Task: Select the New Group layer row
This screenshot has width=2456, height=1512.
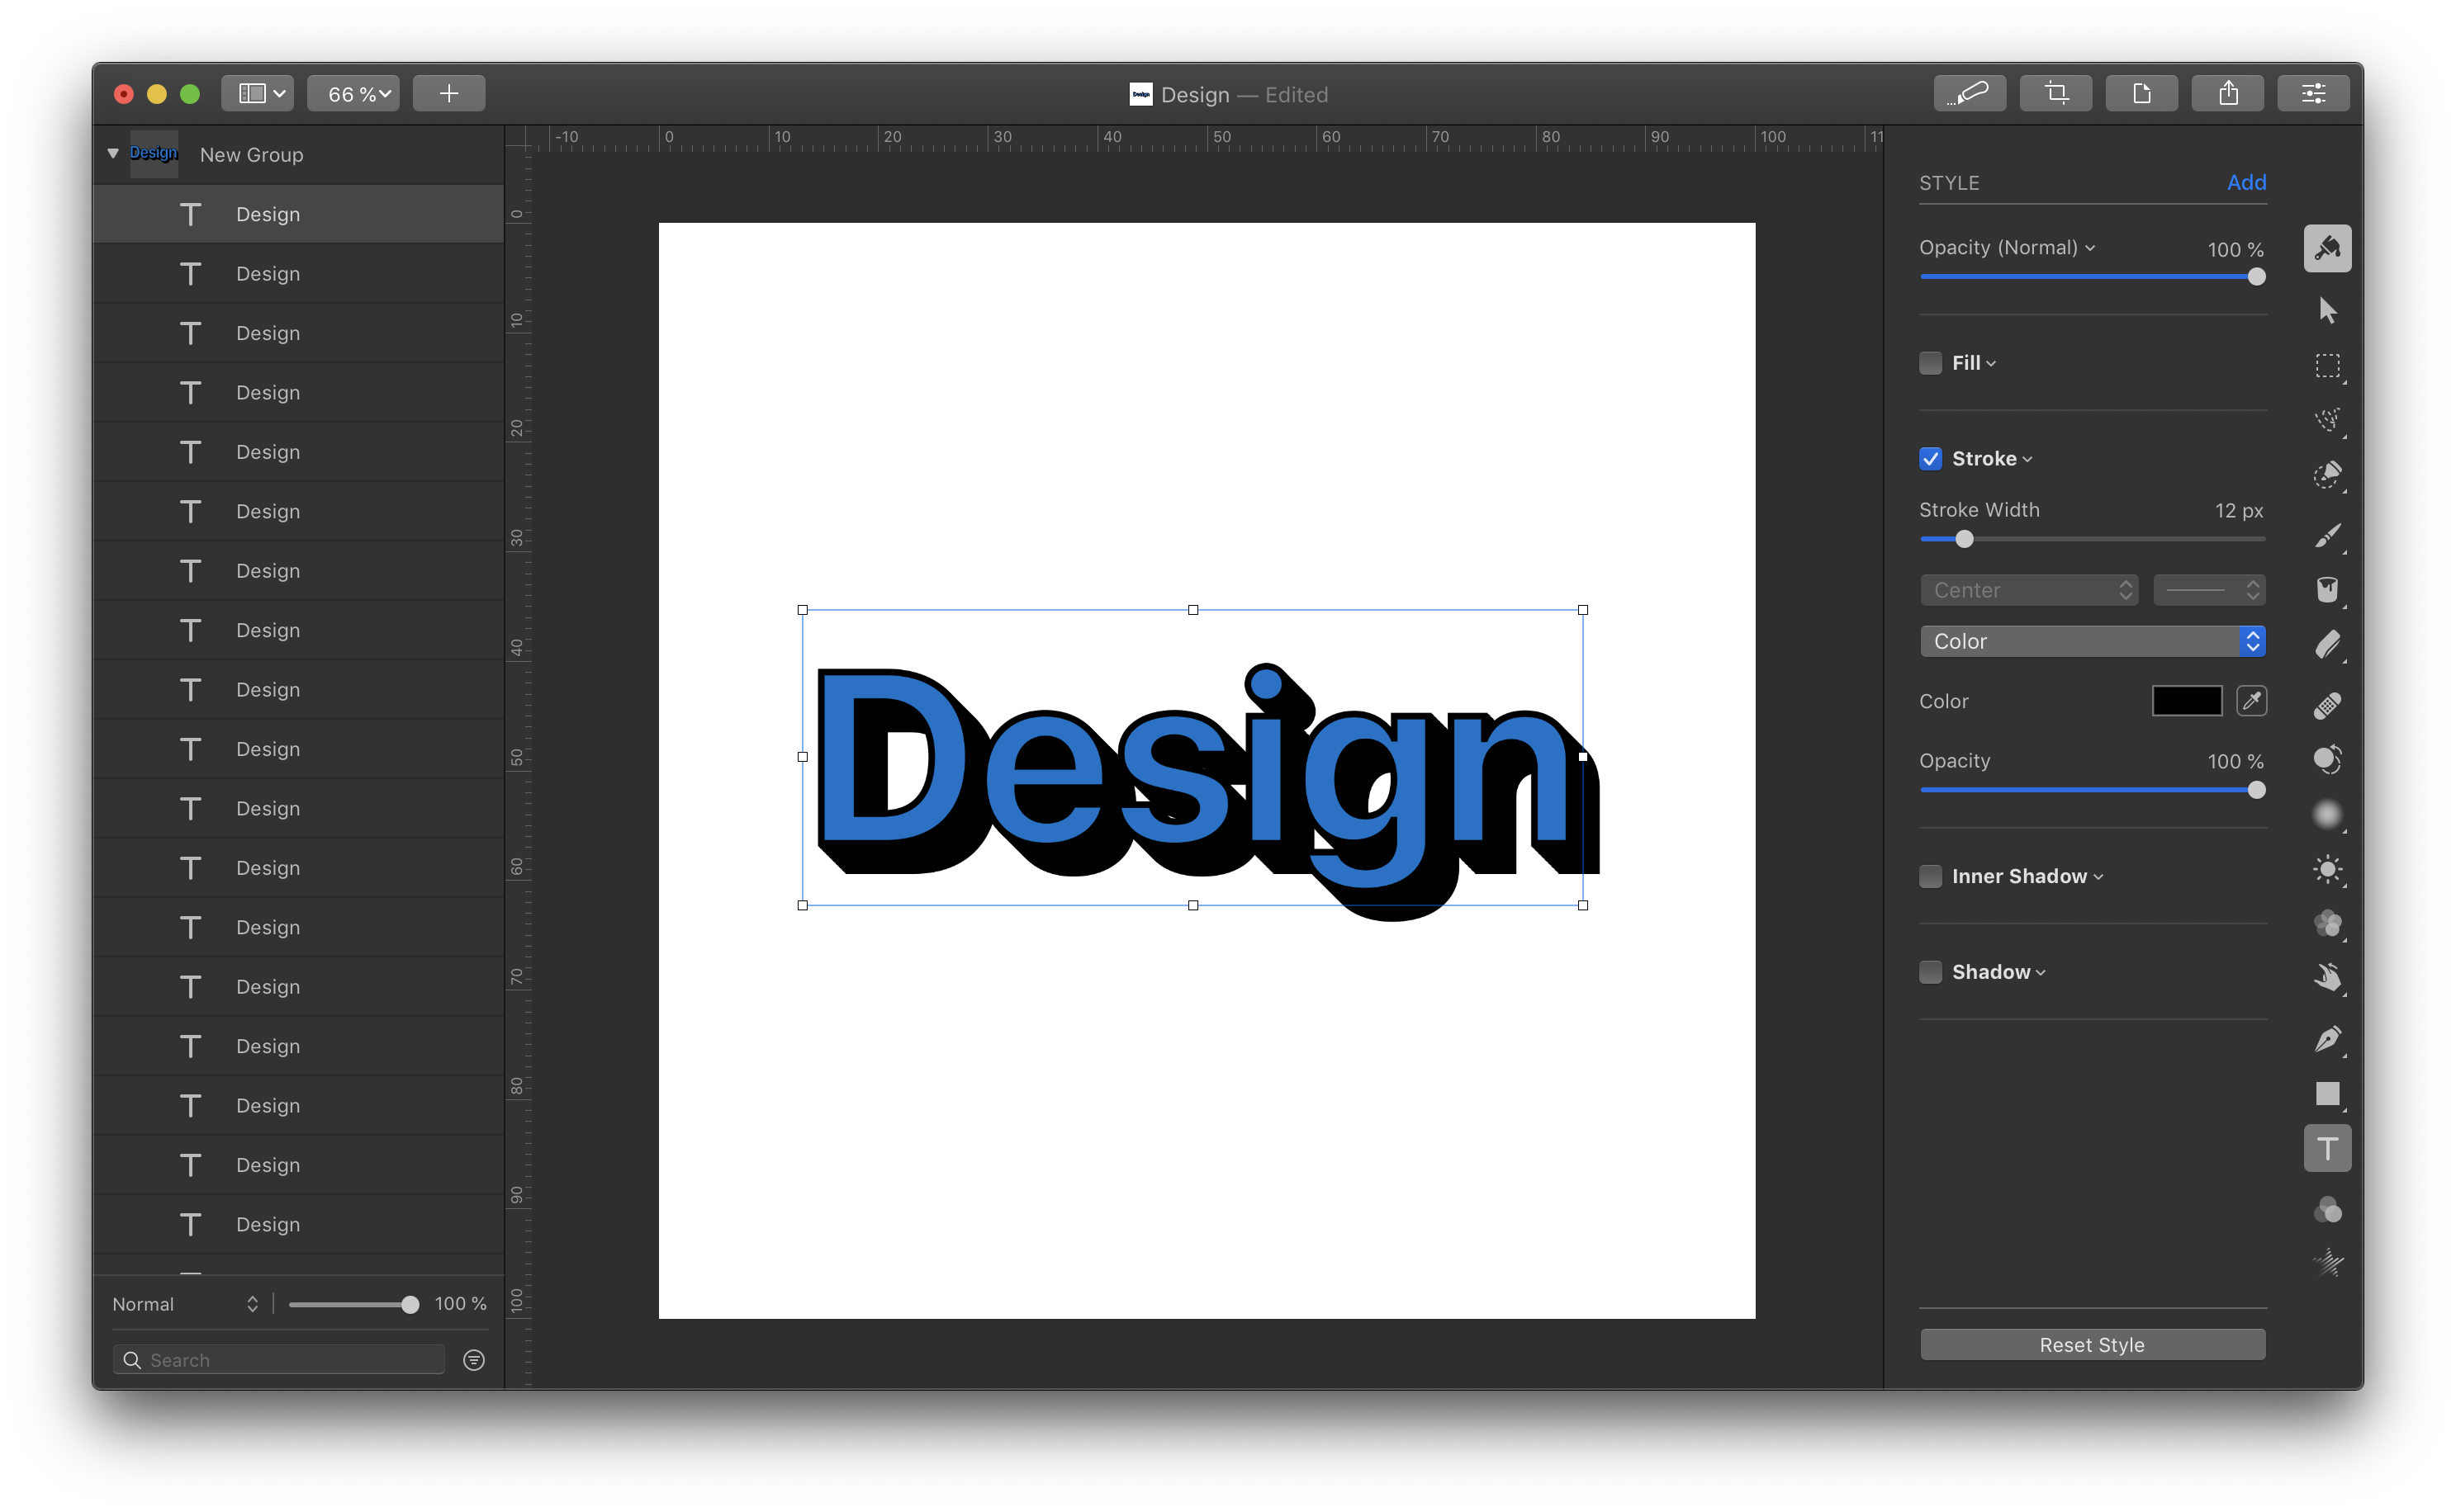Action: tap(298, 154)
